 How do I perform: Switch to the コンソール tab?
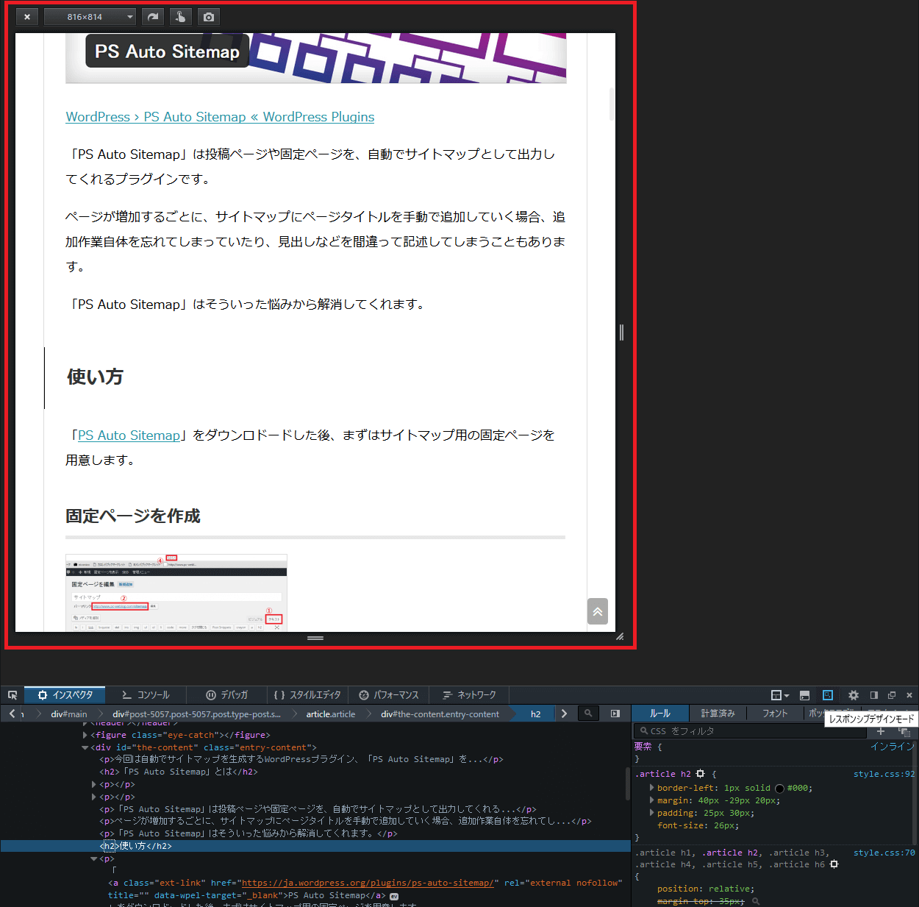click(x=146, y=695)
